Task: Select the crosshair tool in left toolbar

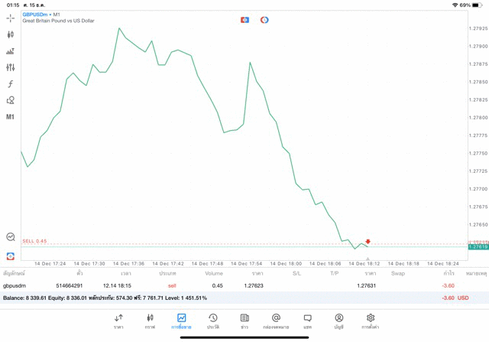Action: [x=10, y=18]
